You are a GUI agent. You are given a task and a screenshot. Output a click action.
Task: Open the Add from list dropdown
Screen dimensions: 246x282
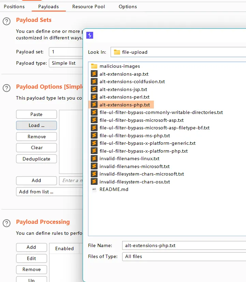click(x=49, y=192)
